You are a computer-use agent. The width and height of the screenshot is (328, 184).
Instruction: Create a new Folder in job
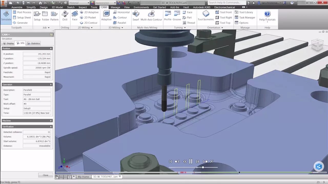point(46,16)
